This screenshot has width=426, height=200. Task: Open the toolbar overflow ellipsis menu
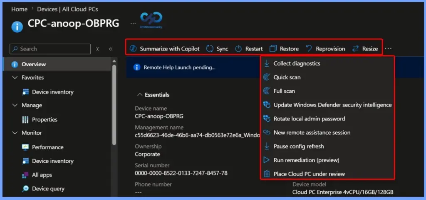pyautogui.click(x=389, y=48)
